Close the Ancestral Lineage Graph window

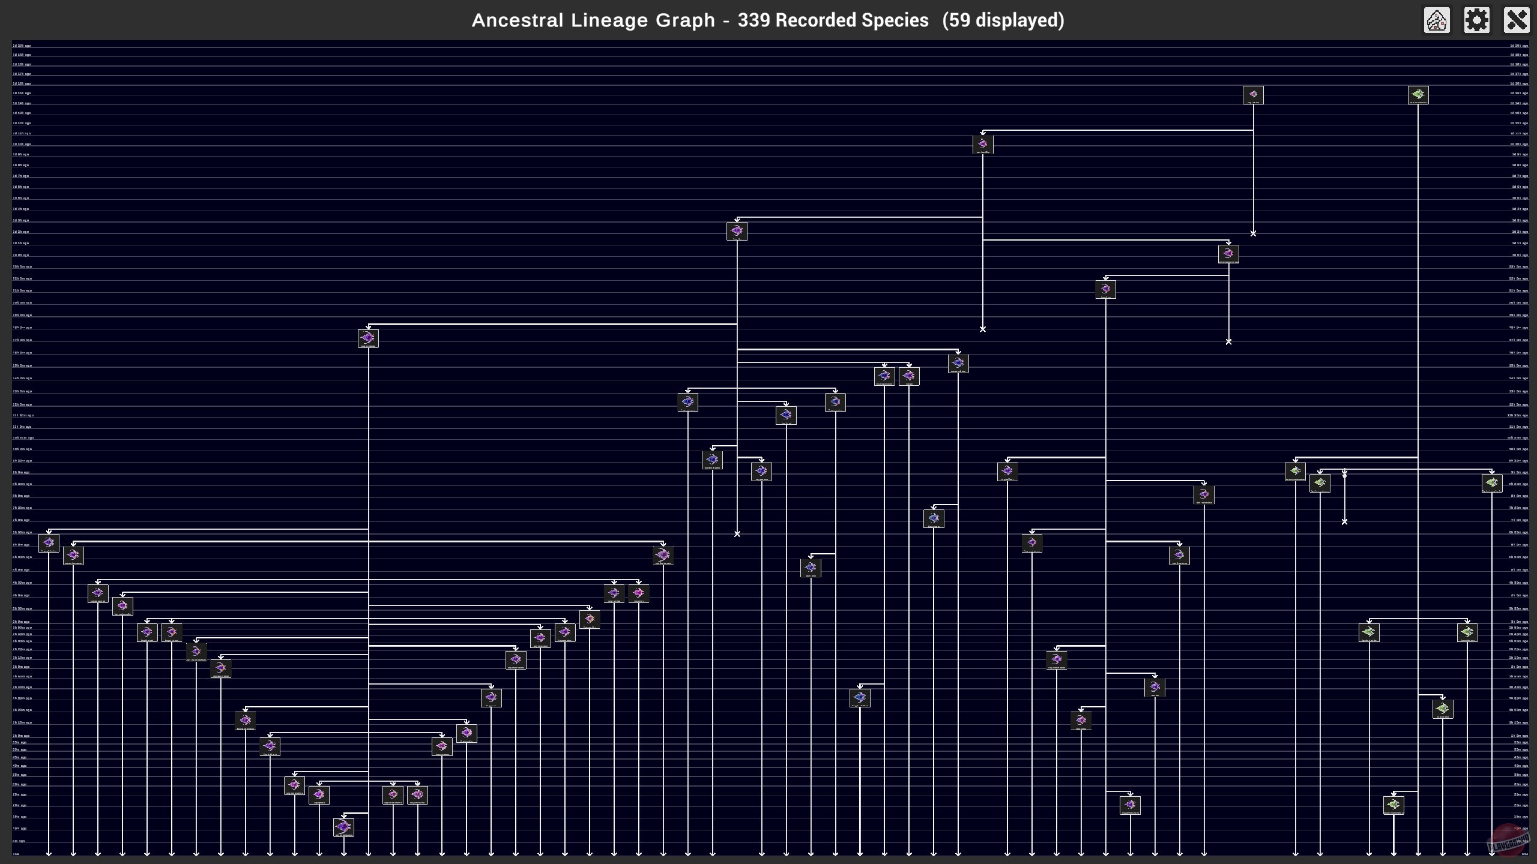[1516, 20]
